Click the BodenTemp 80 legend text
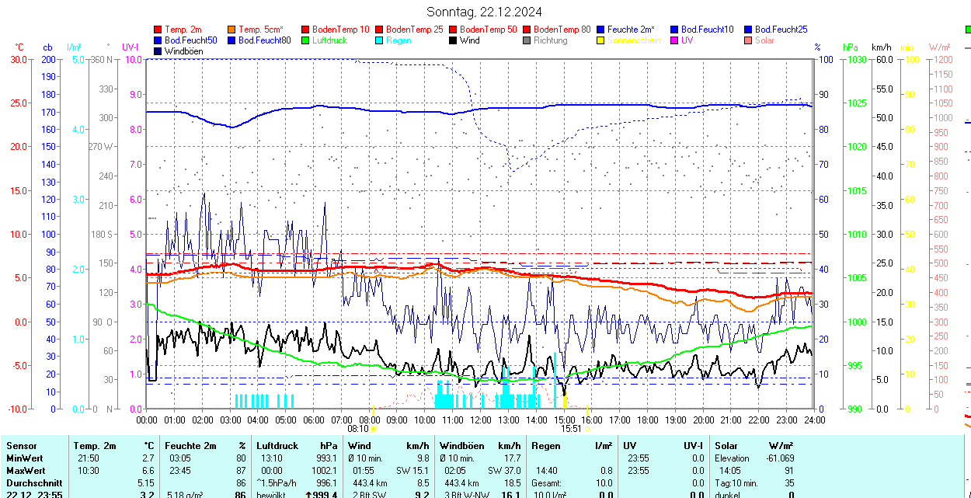The height and width of the screenshot is (498, 971). 562,30
